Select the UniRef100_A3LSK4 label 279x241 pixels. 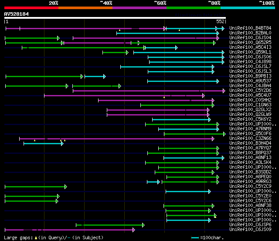250,163
